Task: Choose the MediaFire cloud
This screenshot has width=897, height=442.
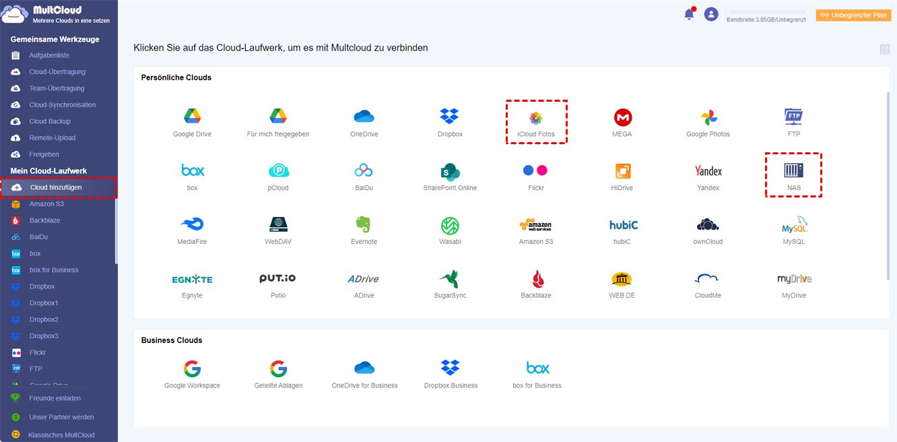Action: 192,230
